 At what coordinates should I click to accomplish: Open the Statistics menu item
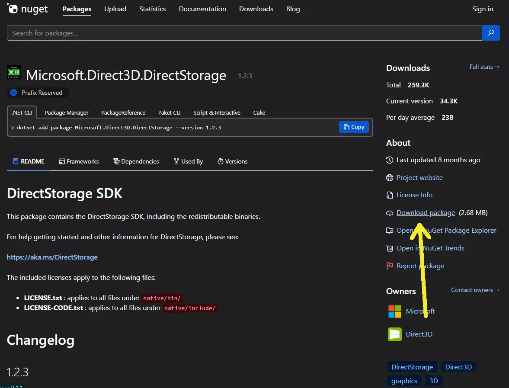(x=152, y=9)
